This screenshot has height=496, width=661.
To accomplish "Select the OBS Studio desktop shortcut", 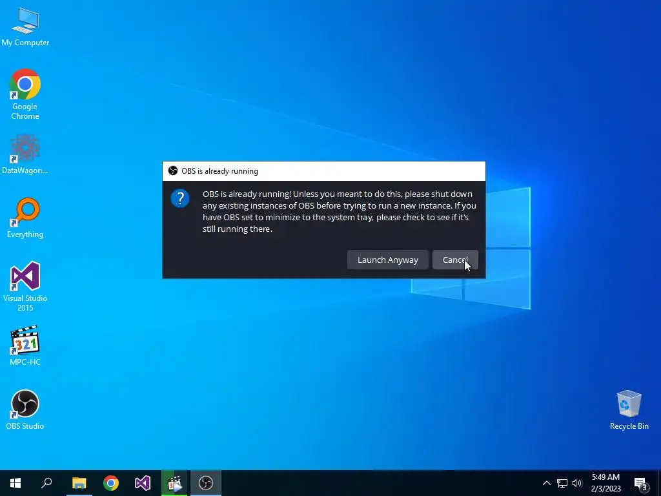I will (x=25, y=409).
